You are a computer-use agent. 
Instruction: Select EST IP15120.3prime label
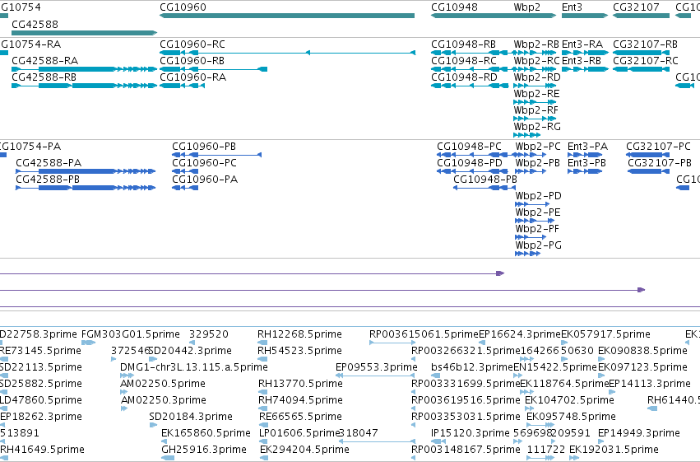pos(470,433)
